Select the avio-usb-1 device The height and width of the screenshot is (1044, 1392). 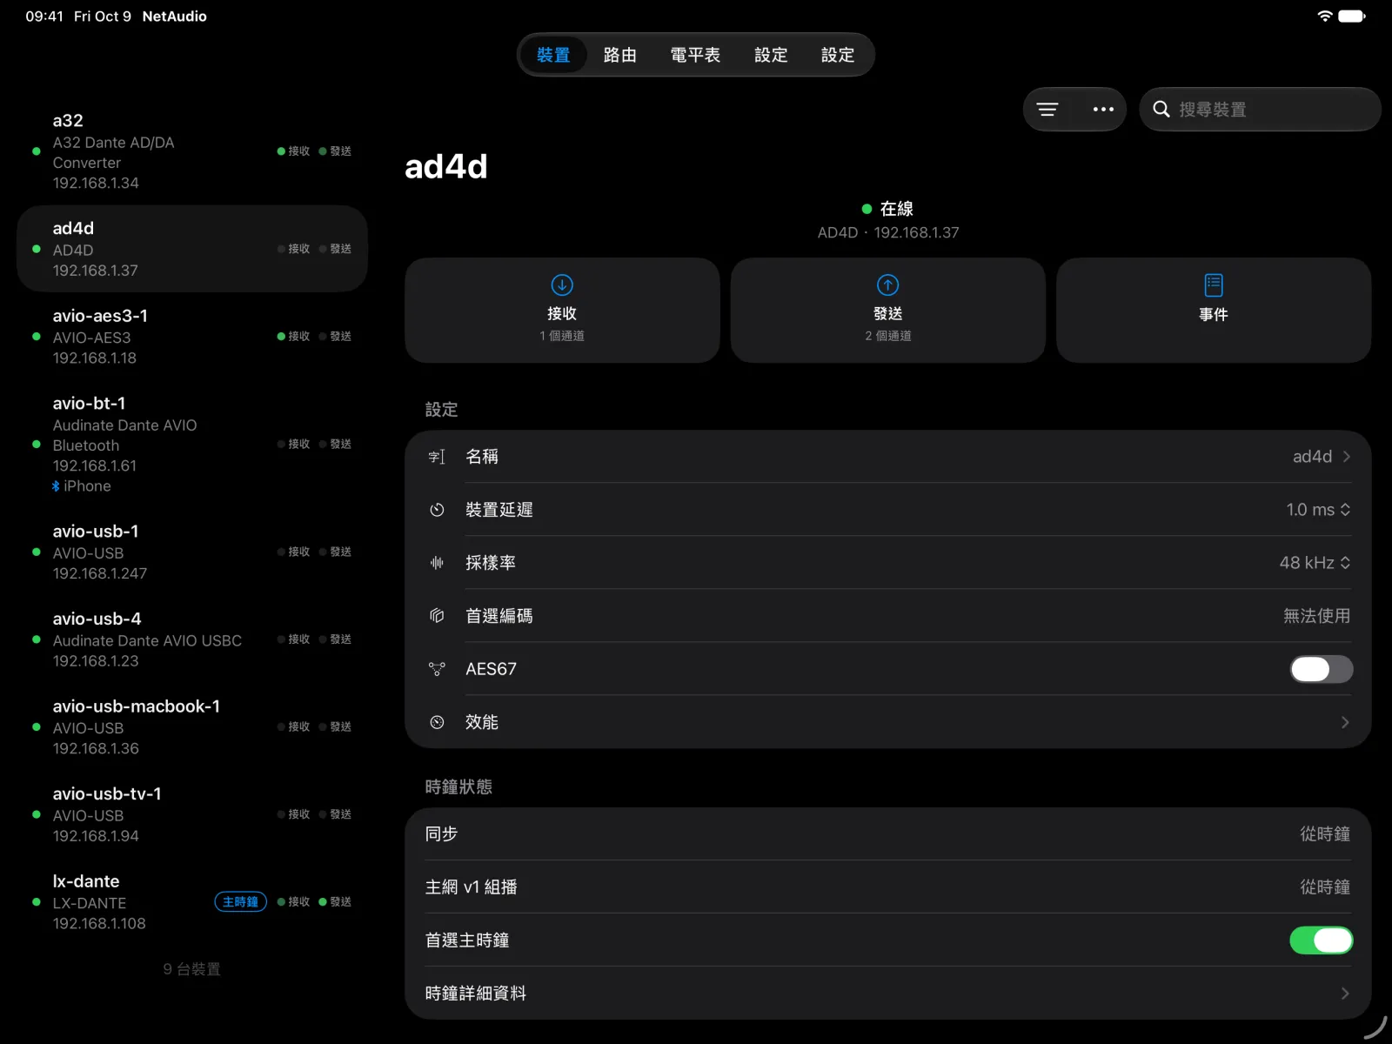pyautogui.click(x=192, y=552)
